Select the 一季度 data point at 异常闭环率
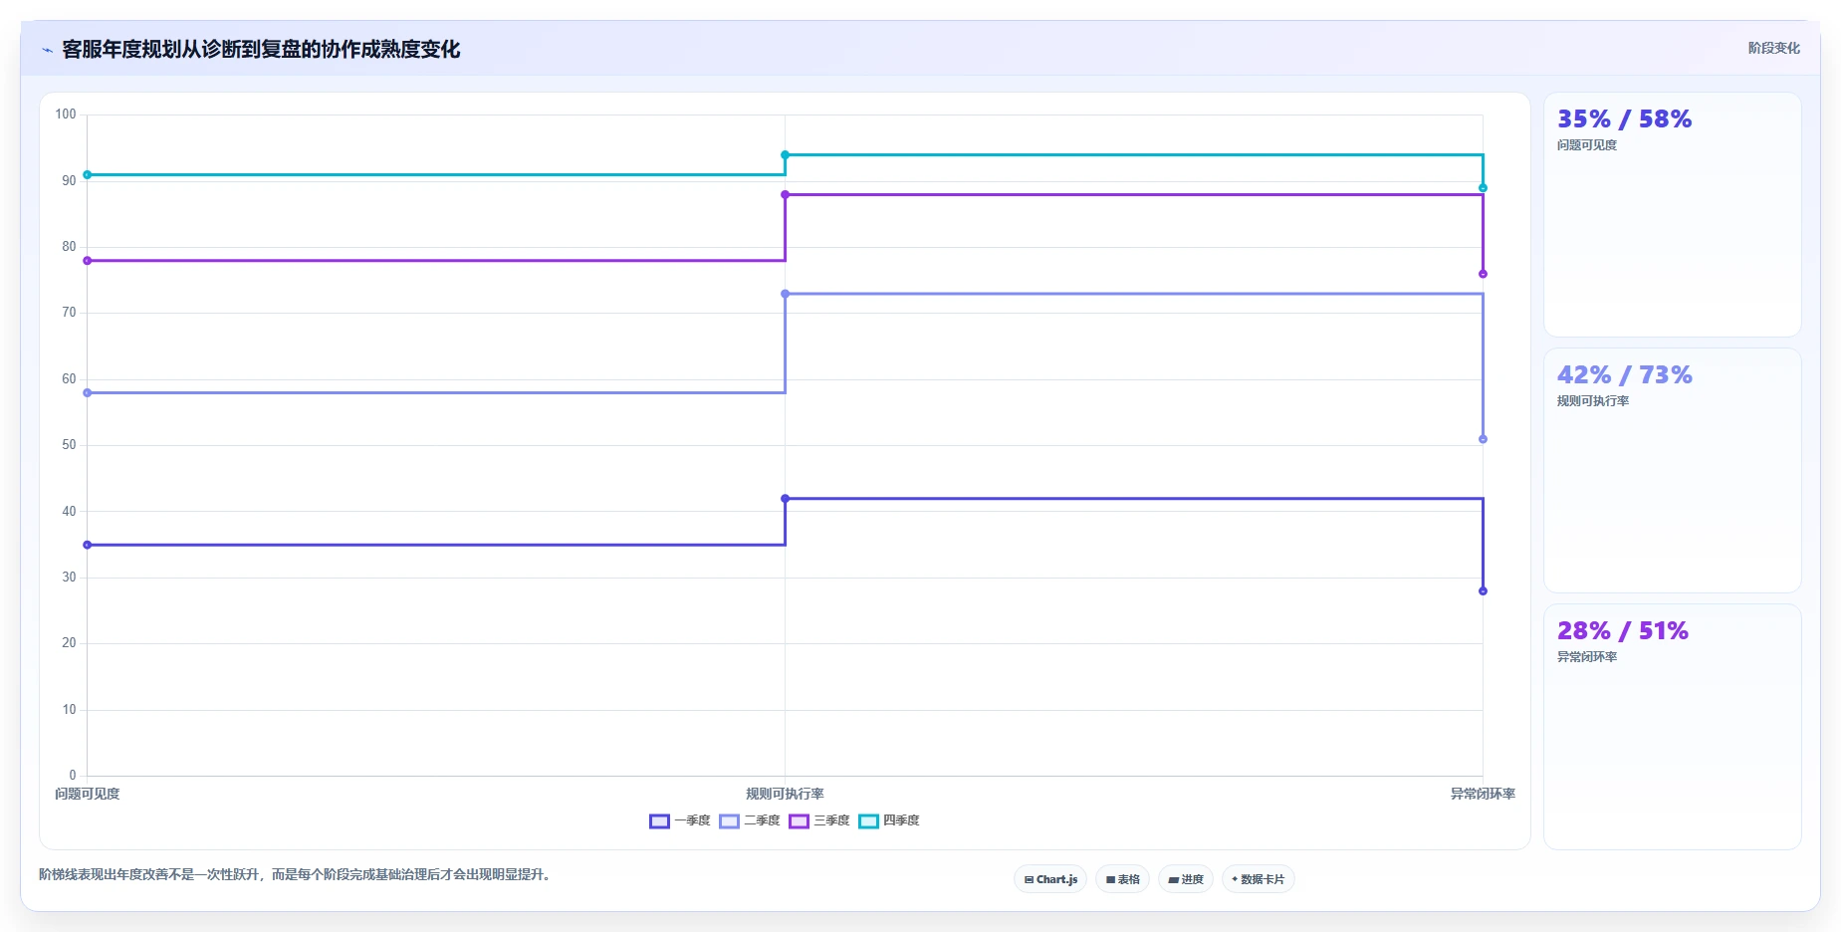1841x932 pixels. tap(1483, 591)
